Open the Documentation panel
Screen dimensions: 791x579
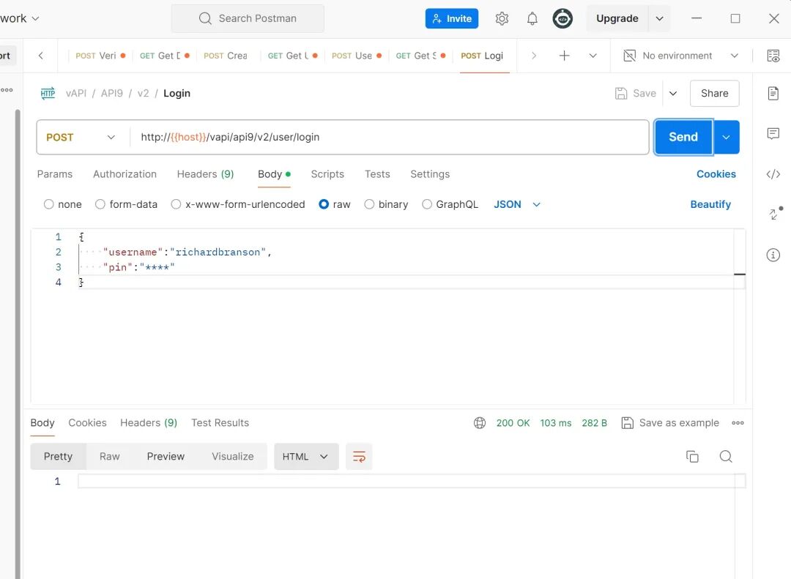click(773, 93)
